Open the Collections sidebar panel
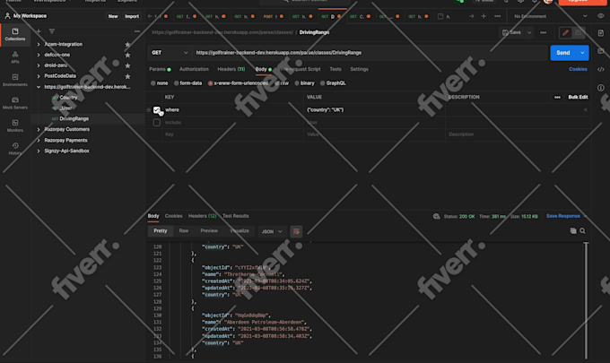 coord(15,35)
